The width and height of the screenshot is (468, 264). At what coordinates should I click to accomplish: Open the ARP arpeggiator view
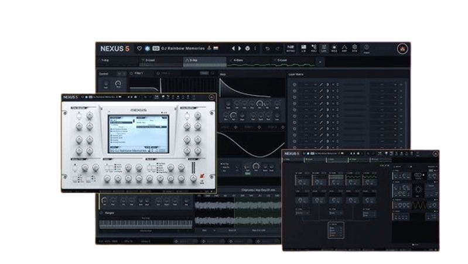point(344,49)
